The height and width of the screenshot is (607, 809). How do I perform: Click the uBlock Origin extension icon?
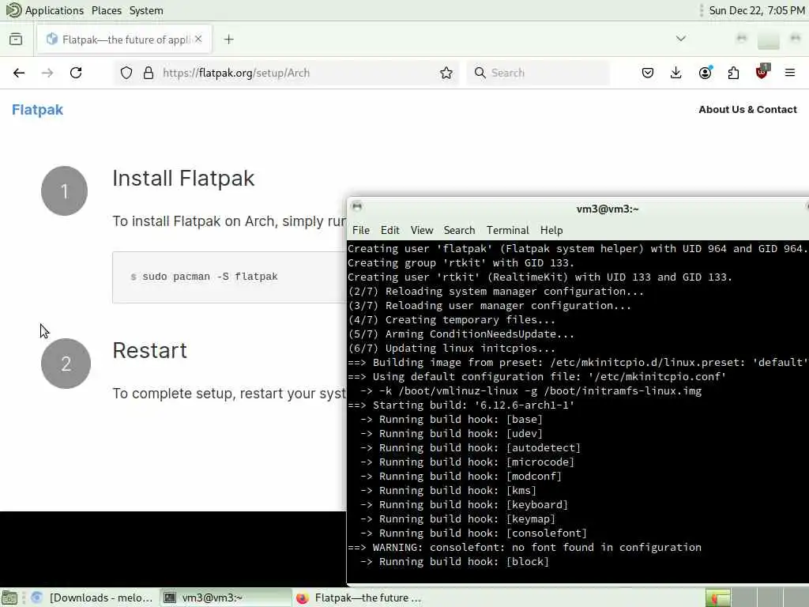coord(762,72)
